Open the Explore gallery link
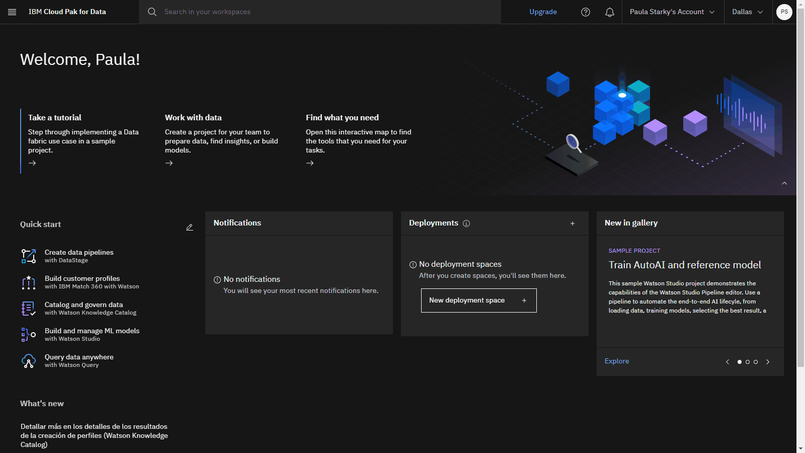The width and height of the screenshot is (805, 453). pos(617,361)
